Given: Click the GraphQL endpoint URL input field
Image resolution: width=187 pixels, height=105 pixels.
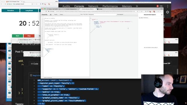Looking at the screenshot, I should [98, 15].
